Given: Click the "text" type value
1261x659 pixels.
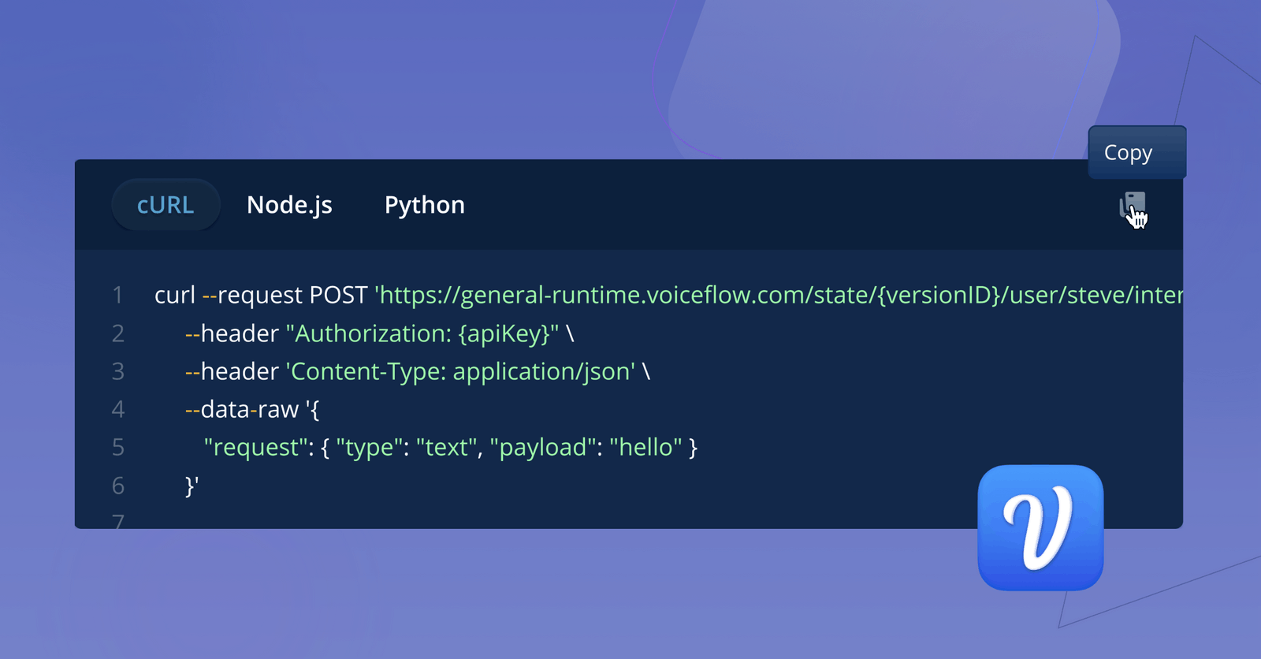Looking at the screenshot, I should point(446,447).
